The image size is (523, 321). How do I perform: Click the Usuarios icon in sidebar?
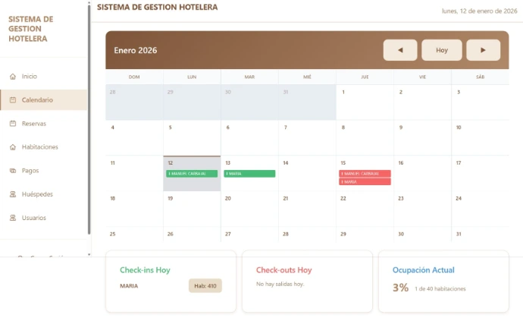pos(13,218)
